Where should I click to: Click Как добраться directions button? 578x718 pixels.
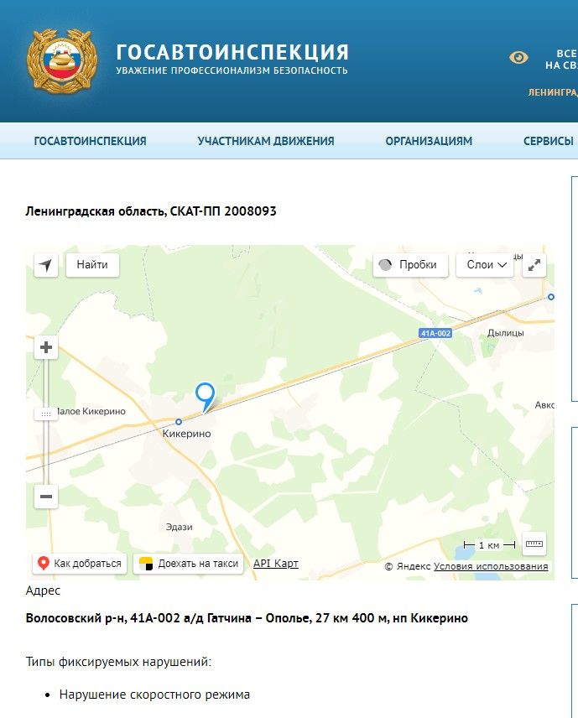80,564
